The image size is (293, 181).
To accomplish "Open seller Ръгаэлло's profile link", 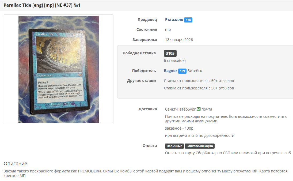I will [x=174, y=20].
